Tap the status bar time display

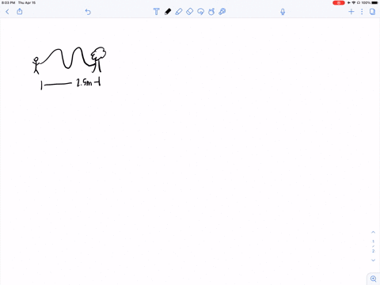[8, 2]
